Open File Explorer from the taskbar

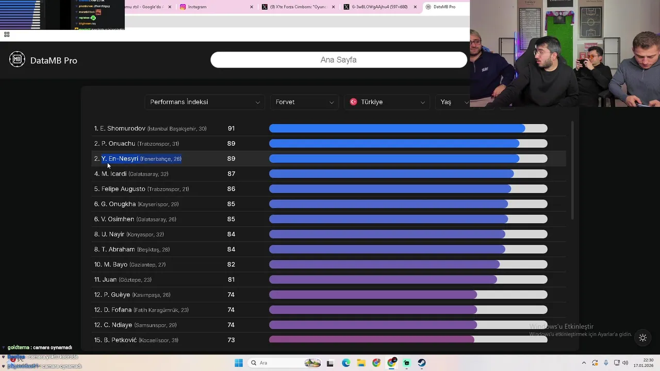click(x=361, y=363)
